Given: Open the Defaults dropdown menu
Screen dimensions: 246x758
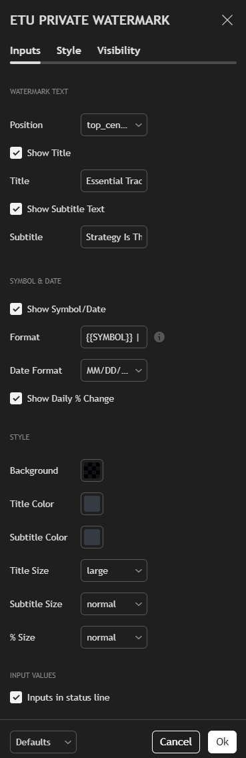Looking at the screenshot, I should [x=43, y=742].
